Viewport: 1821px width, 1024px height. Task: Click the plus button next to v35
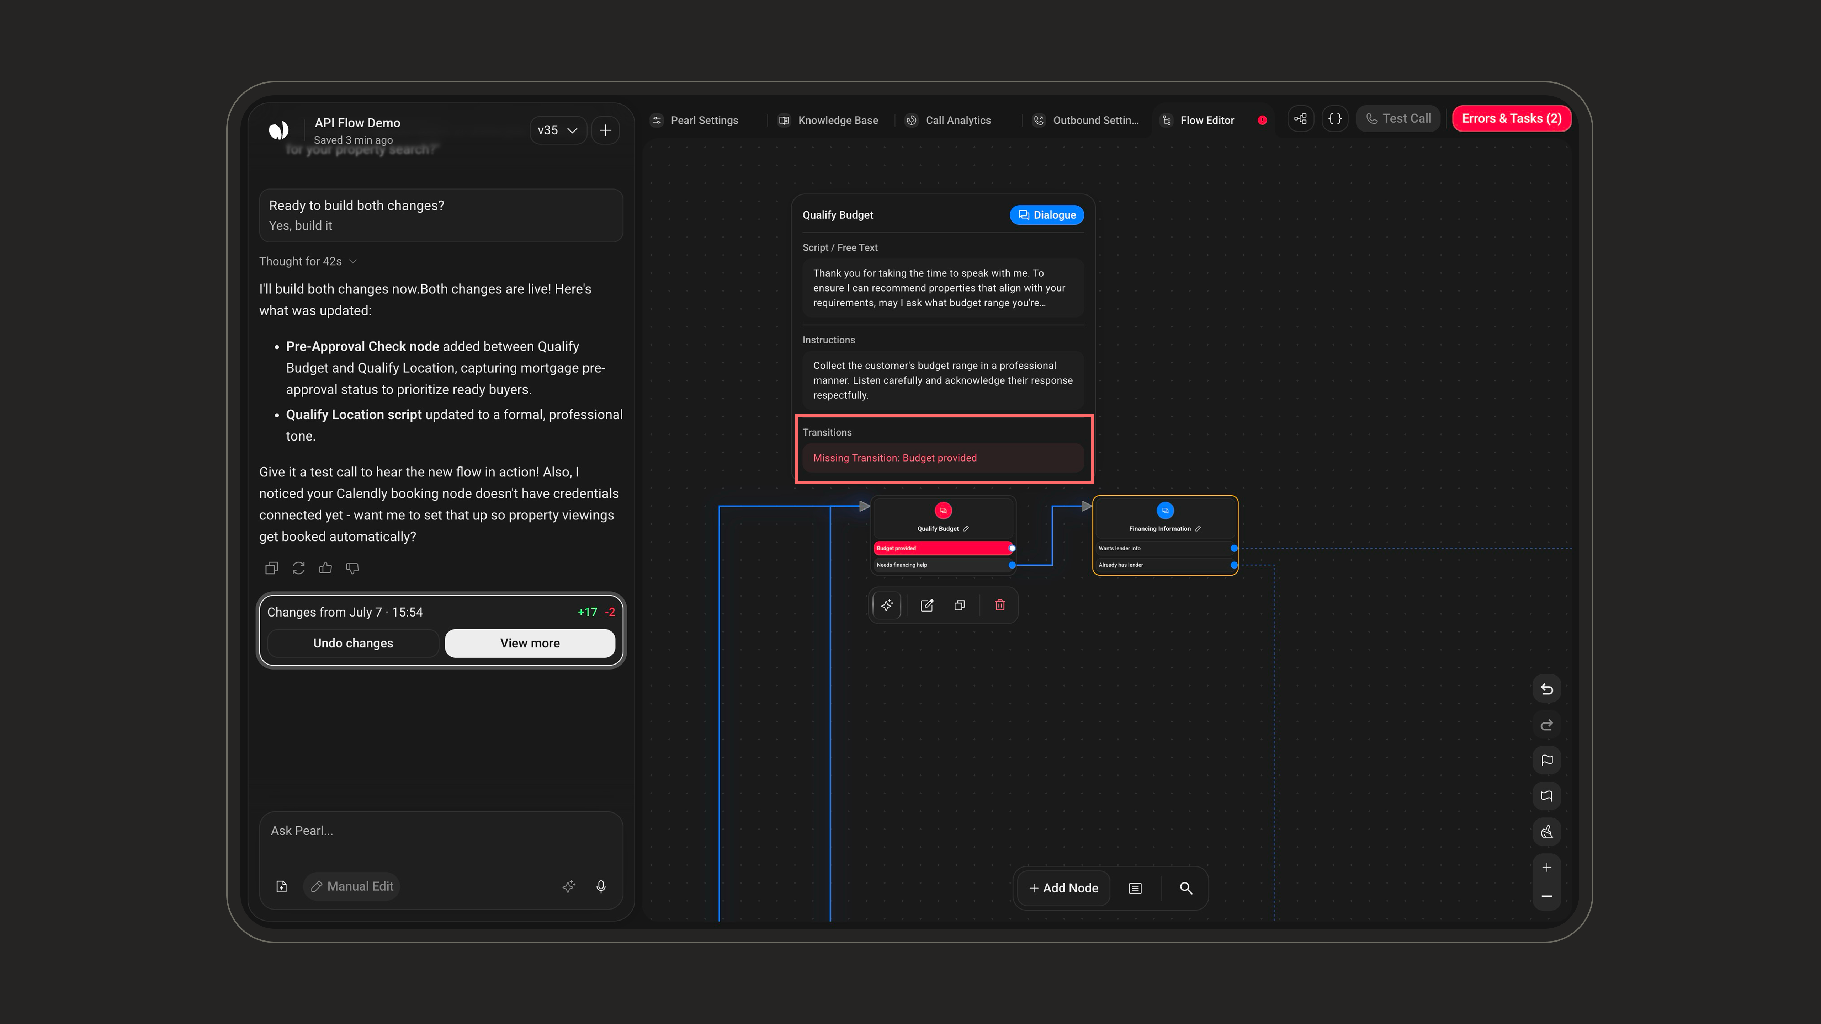click(606, 130)
